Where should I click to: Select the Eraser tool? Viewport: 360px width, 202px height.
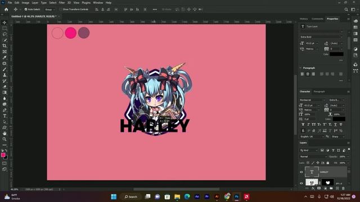4,87
